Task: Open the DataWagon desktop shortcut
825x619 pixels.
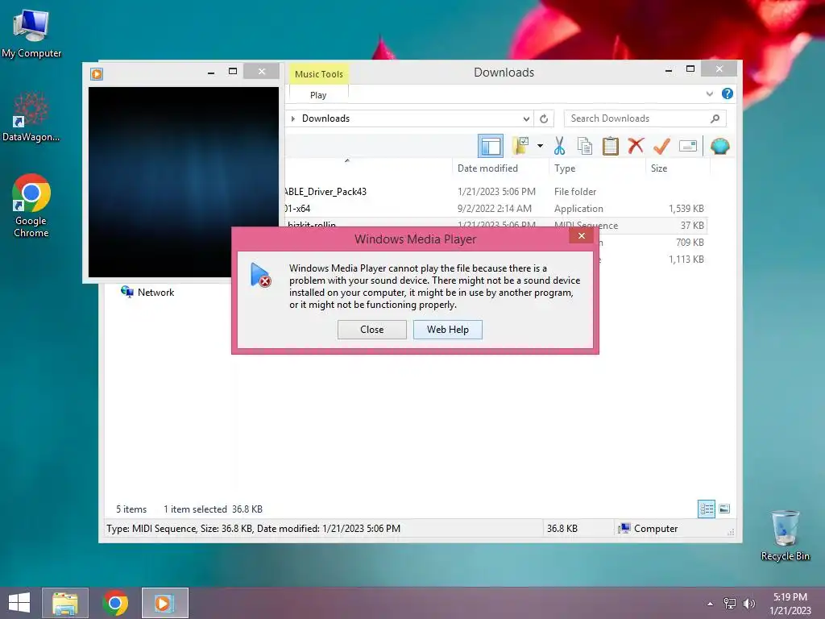Action: pos(31,117)
